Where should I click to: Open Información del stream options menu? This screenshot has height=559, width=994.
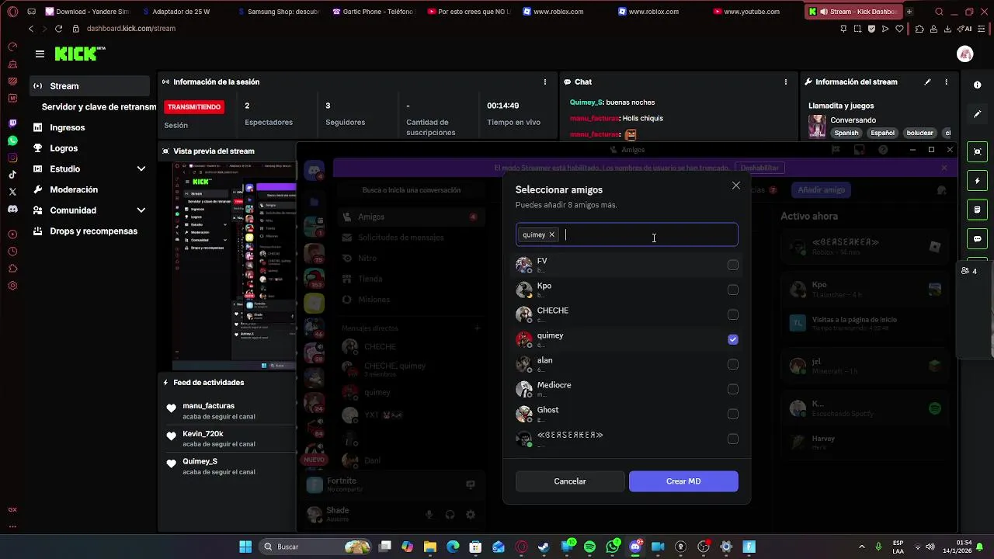pyautogui.click(x=946, y=82)
